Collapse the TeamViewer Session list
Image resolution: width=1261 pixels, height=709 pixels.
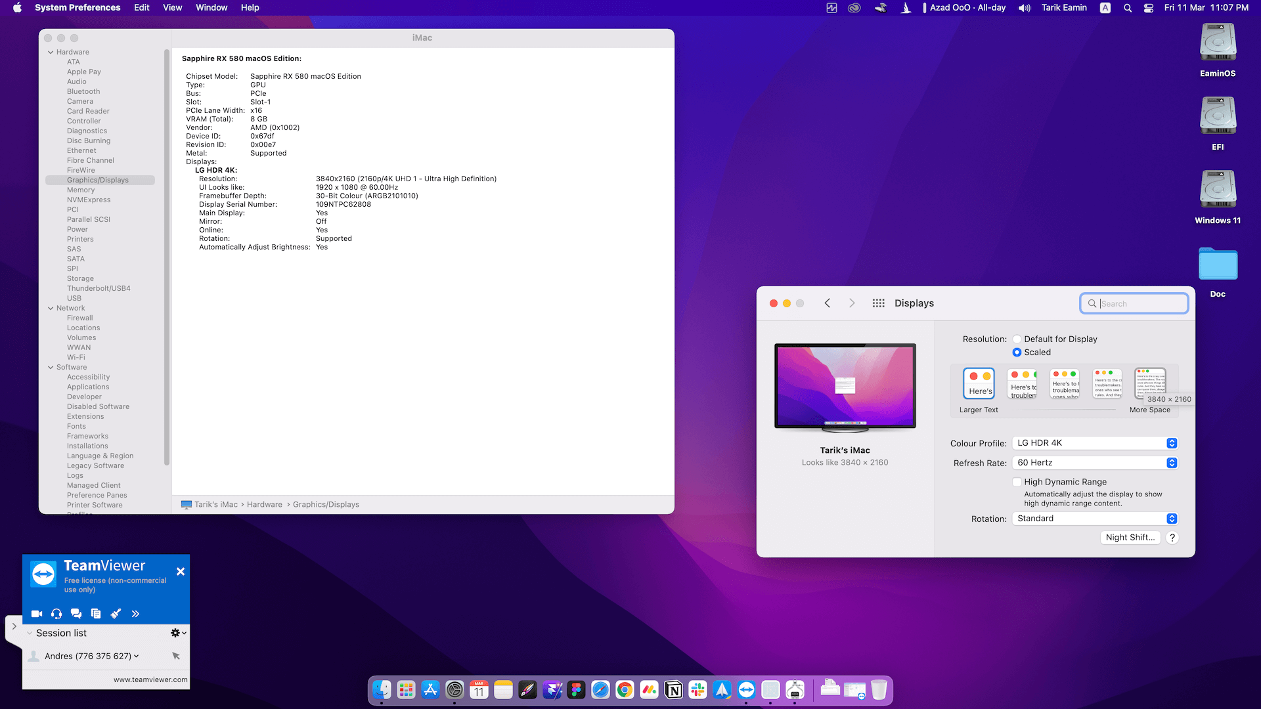(30, 634)
